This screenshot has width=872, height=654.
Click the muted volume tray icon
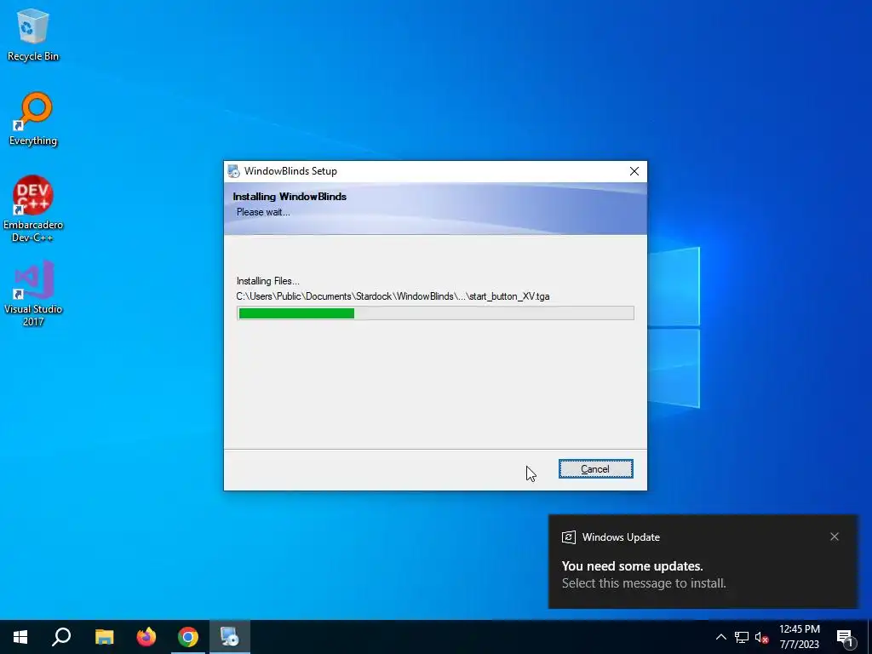[x=762, y=637]
